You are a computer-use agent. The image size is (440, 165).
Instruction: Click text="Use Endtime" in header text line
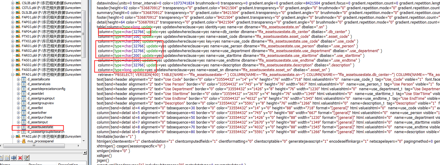click(x=171, y=98)
